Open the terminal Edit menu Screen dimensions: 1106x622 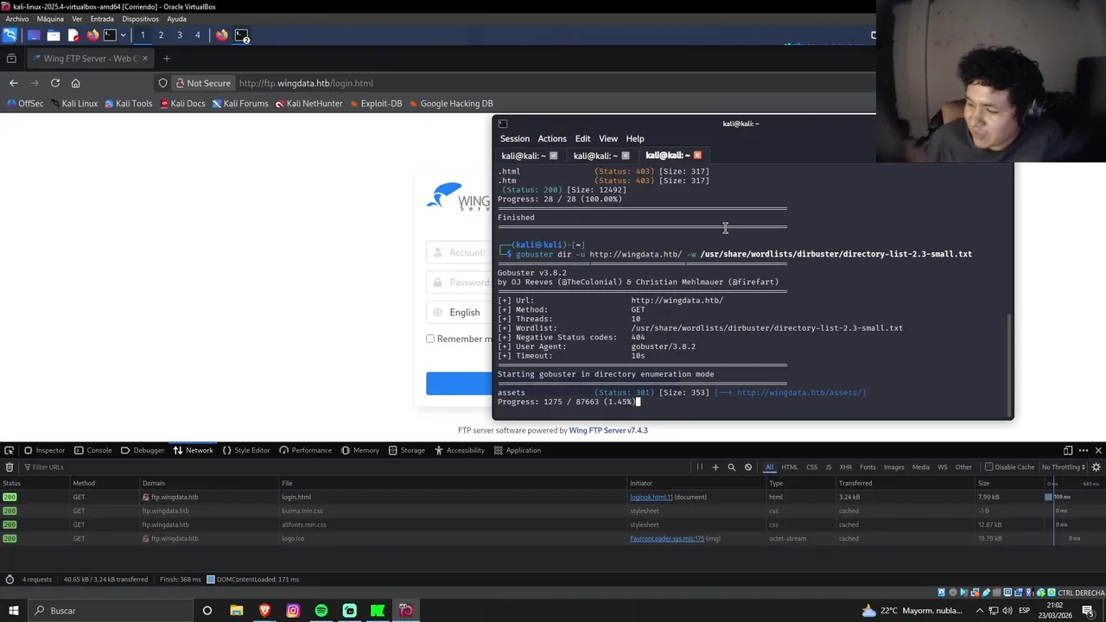point(582,139)
